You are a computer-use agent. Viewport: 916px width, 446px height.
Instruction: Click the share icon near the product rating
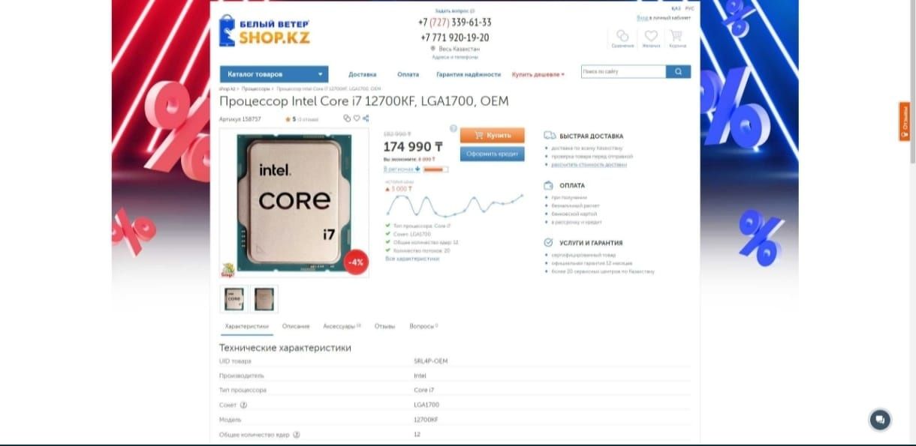(x=366, y=118)
